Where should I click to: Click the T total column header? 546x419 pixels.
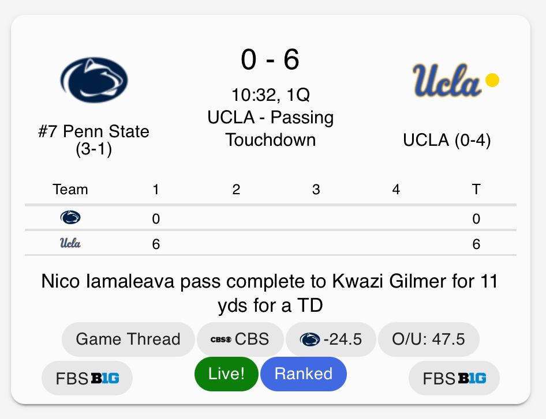(476, 190)
